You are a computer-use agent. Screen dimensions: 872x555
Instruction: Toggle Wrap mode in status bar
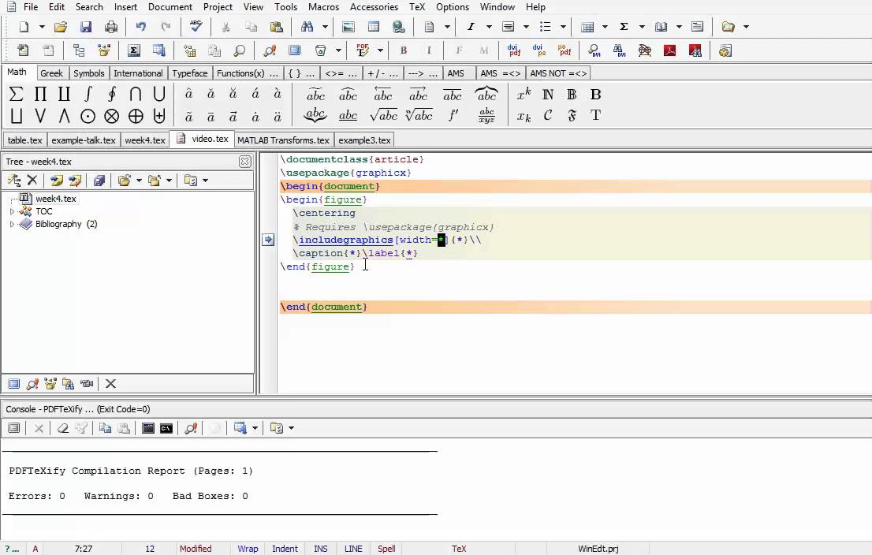(x=248, y=549)
